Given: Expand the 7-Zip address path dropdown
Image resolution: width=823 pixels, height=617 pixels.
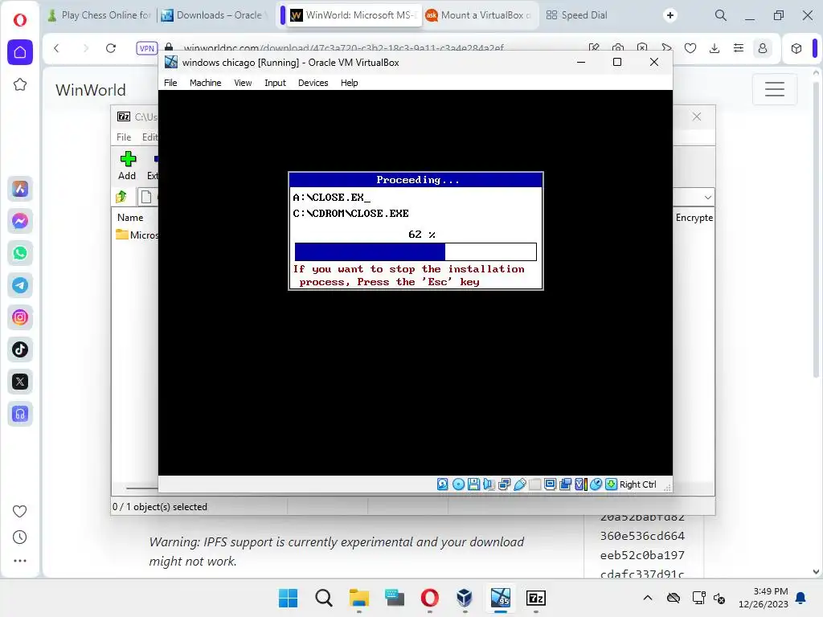Looking at the screenshot, I should tap(707, 198).
